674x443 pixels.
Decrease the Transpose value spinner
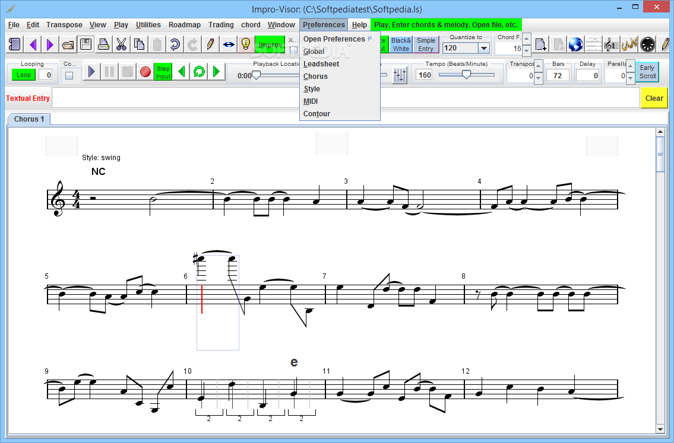[x=539, y=78]
